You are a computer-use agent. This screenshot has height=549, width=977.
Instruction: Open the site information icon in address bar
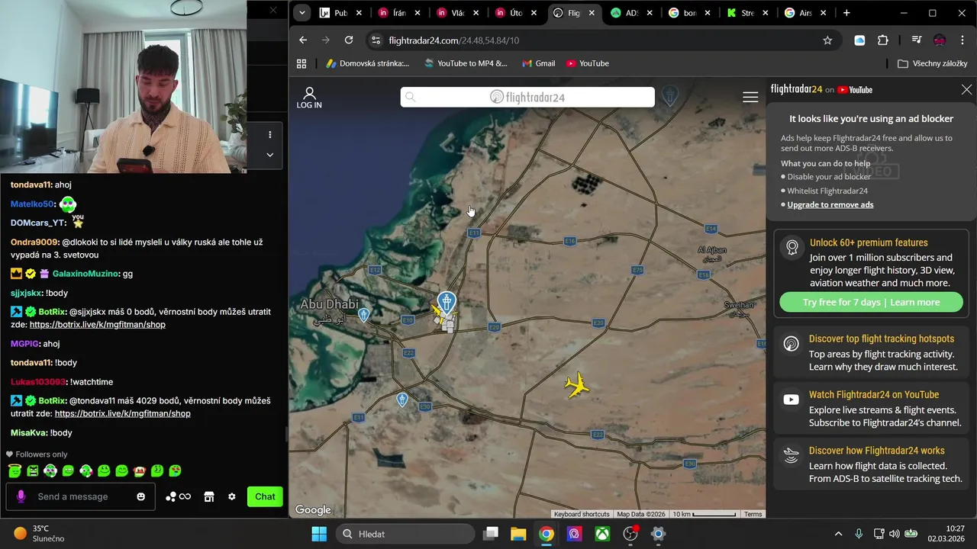point(376,40)
